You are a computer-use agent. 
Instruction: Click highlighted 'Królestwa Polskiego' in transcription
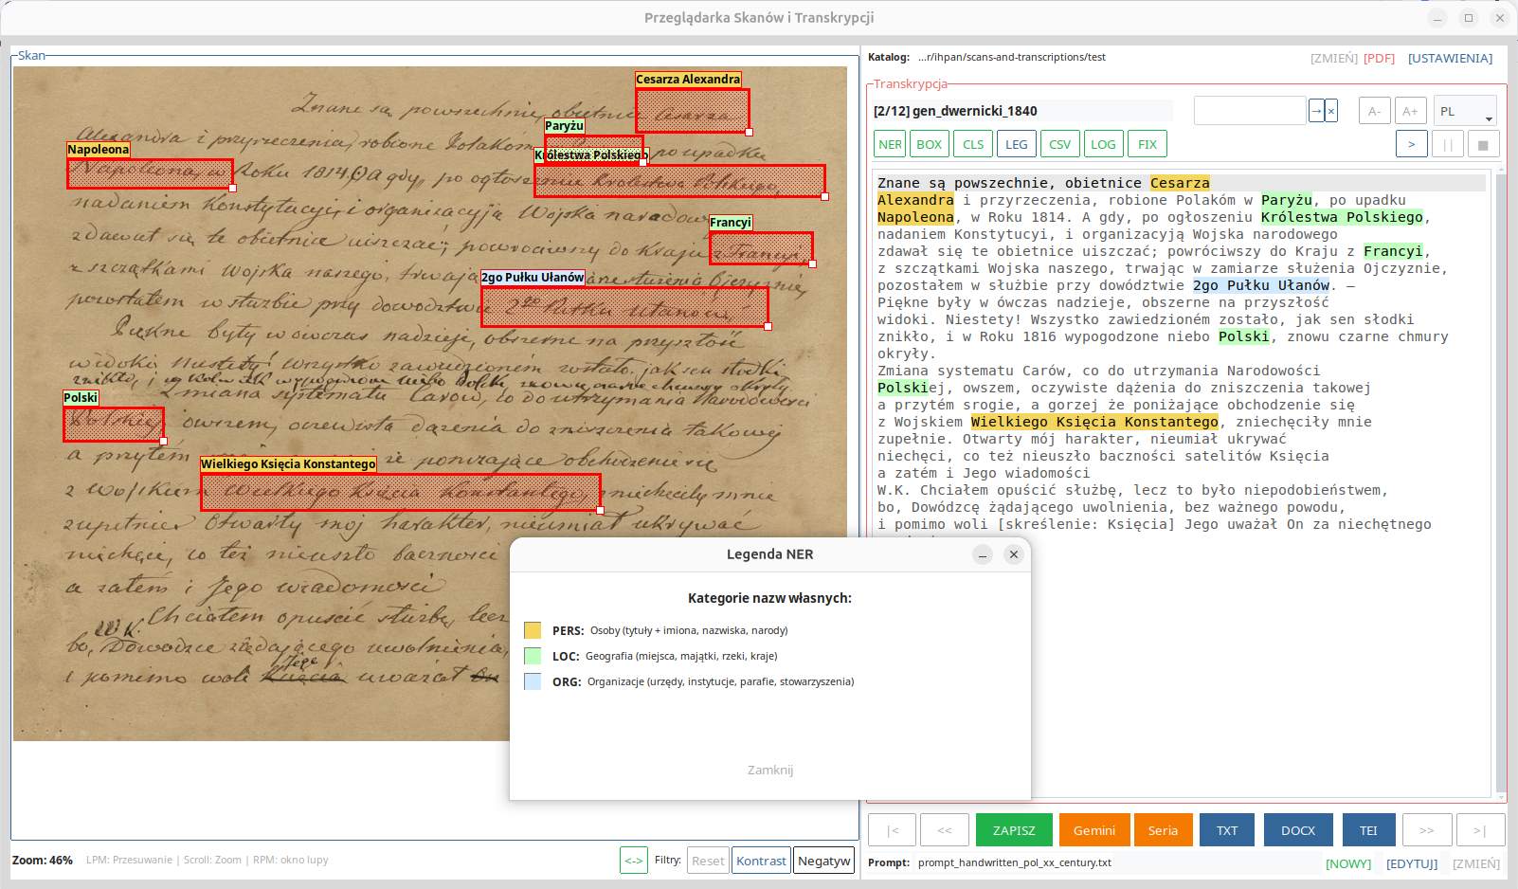coord(1342,217)
